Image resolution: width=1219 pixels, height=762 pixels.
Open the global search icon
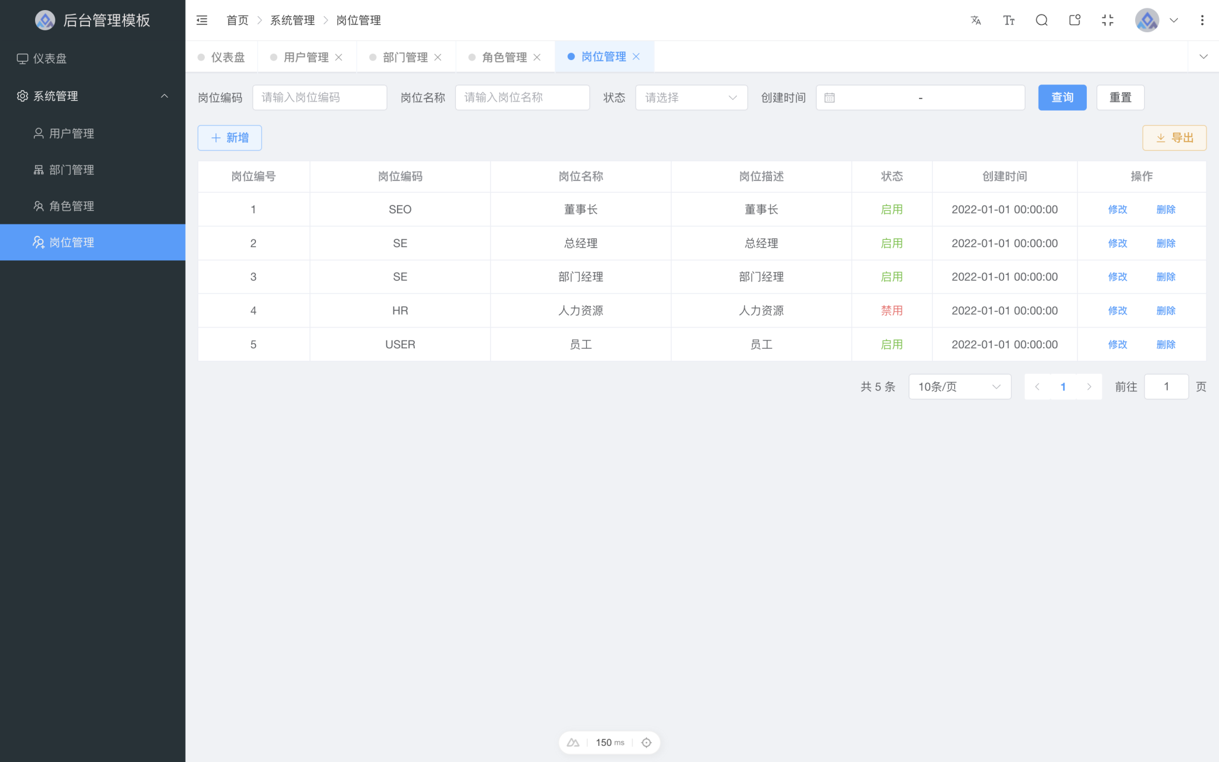[x=1042, y=20]
